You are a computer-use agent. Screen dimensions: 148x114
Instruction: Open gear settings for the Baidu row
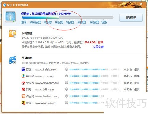[67, 69]
